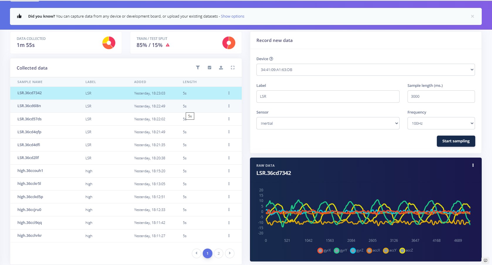Open the Raw Data panel options menu
The height and width of the screenshot is (265, 492).
[x=473, y=165]
